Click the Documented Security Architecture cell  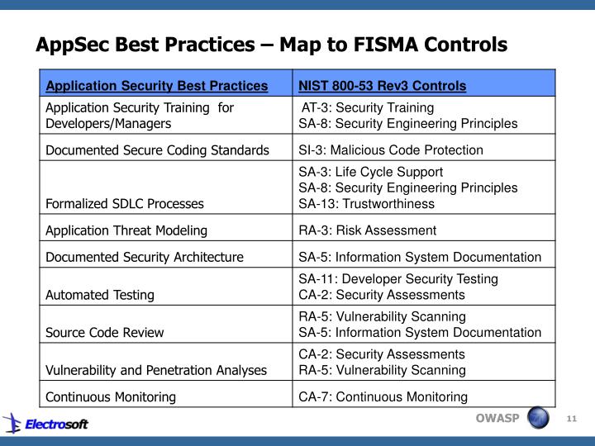[x=166, y=254]
